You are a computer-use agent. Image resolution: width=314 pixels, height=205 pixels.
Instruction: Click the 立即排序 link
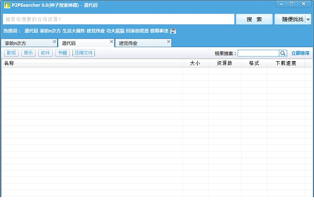300,53
